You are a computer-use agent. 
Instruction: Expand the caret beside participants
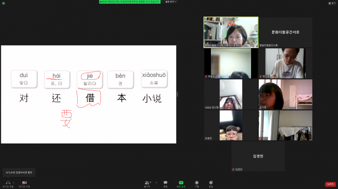click(156, 182)
